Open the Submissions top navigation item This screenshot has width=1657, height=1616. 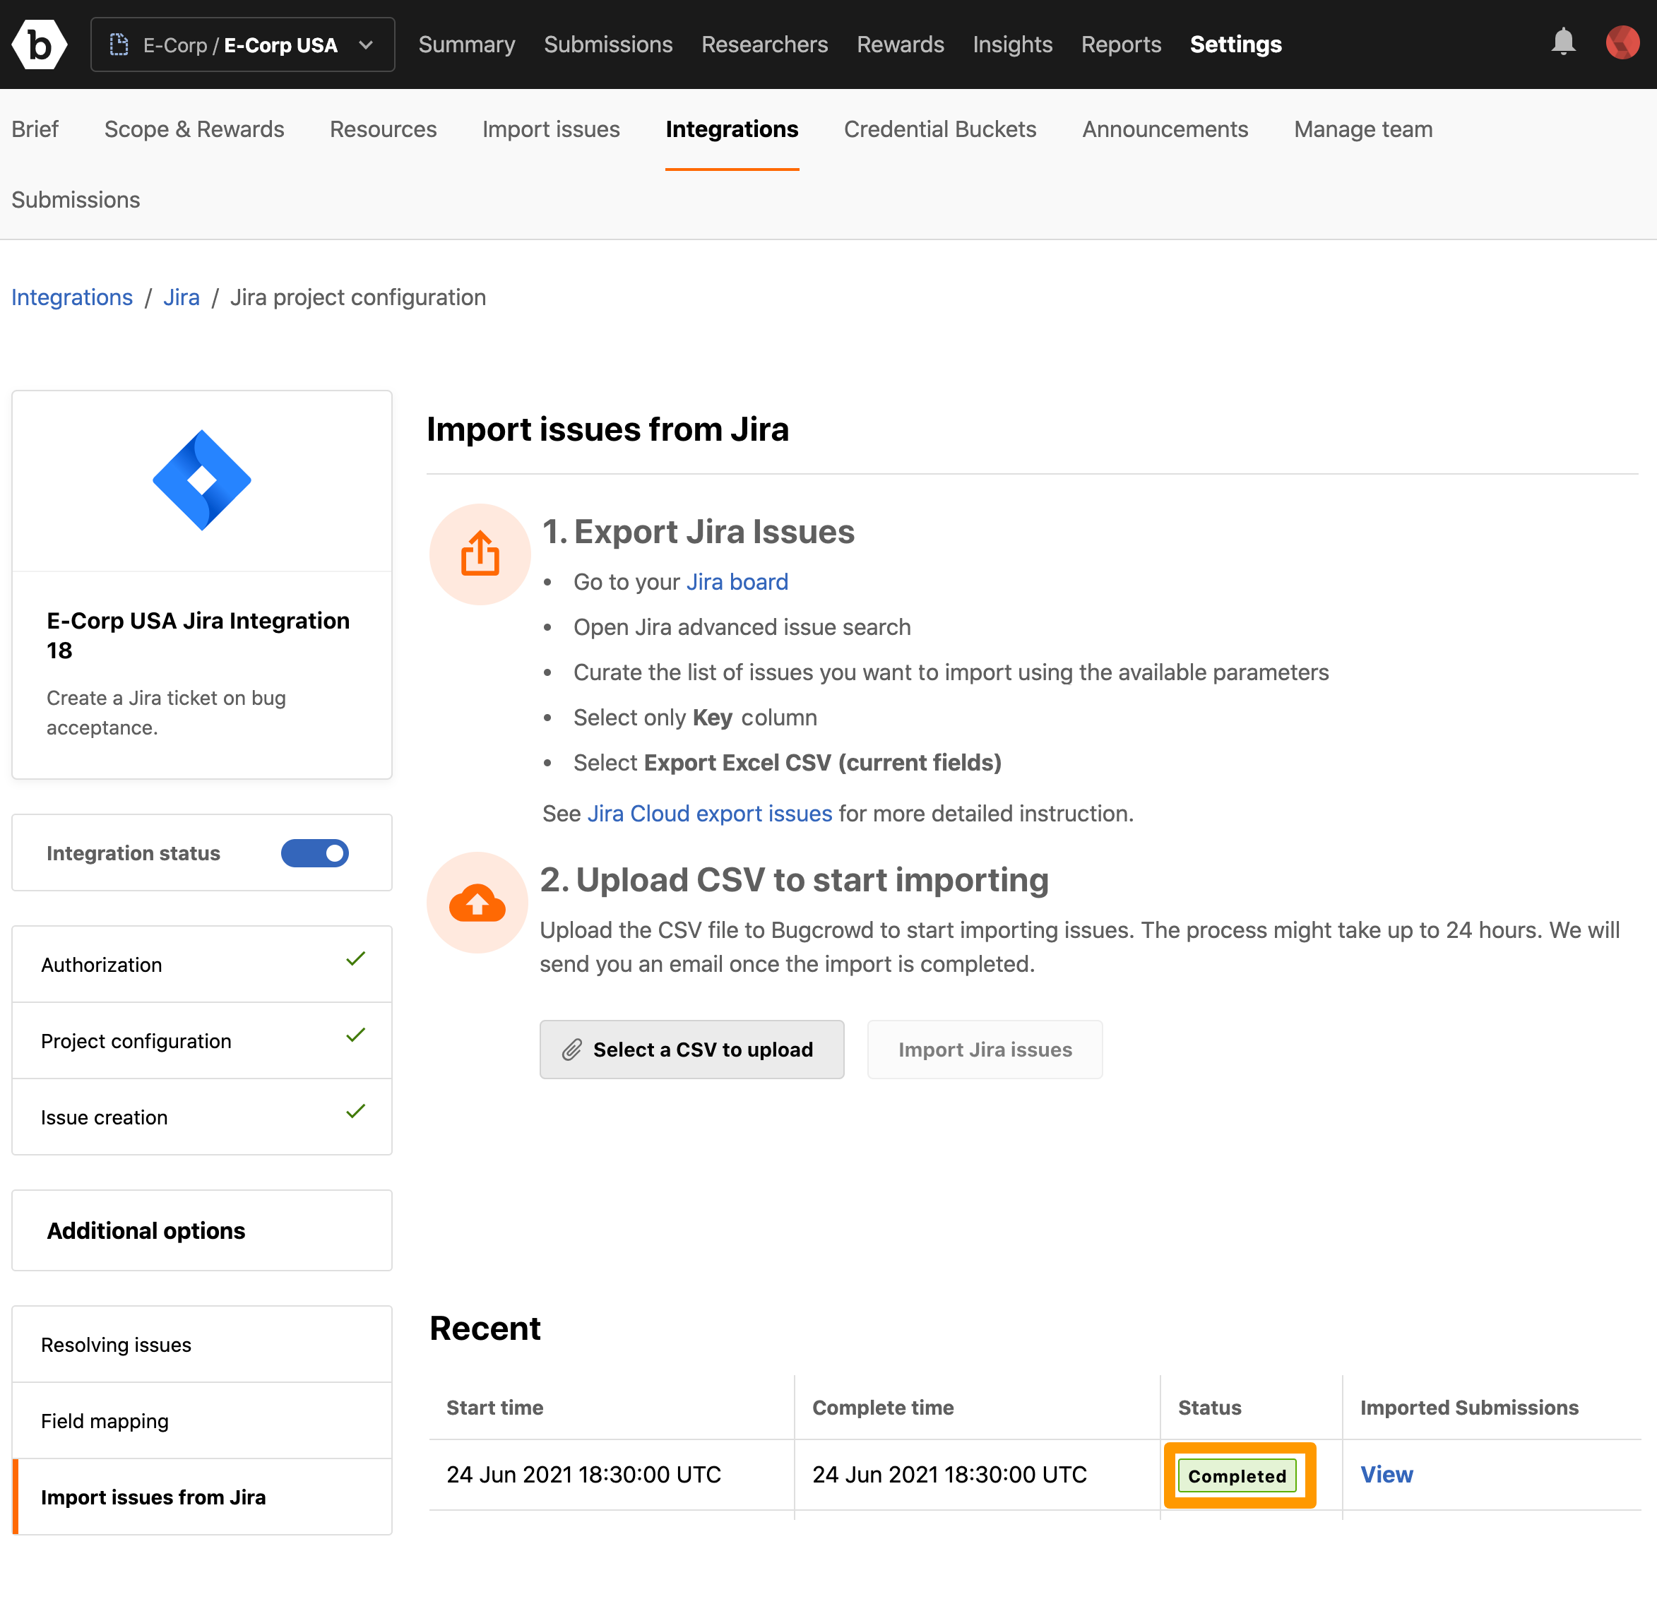pos(608,44)
